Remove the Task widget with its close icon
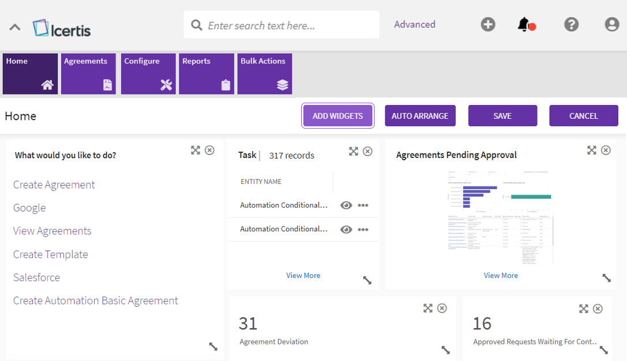This screenshot has width=627, height=361. [367, 151]
